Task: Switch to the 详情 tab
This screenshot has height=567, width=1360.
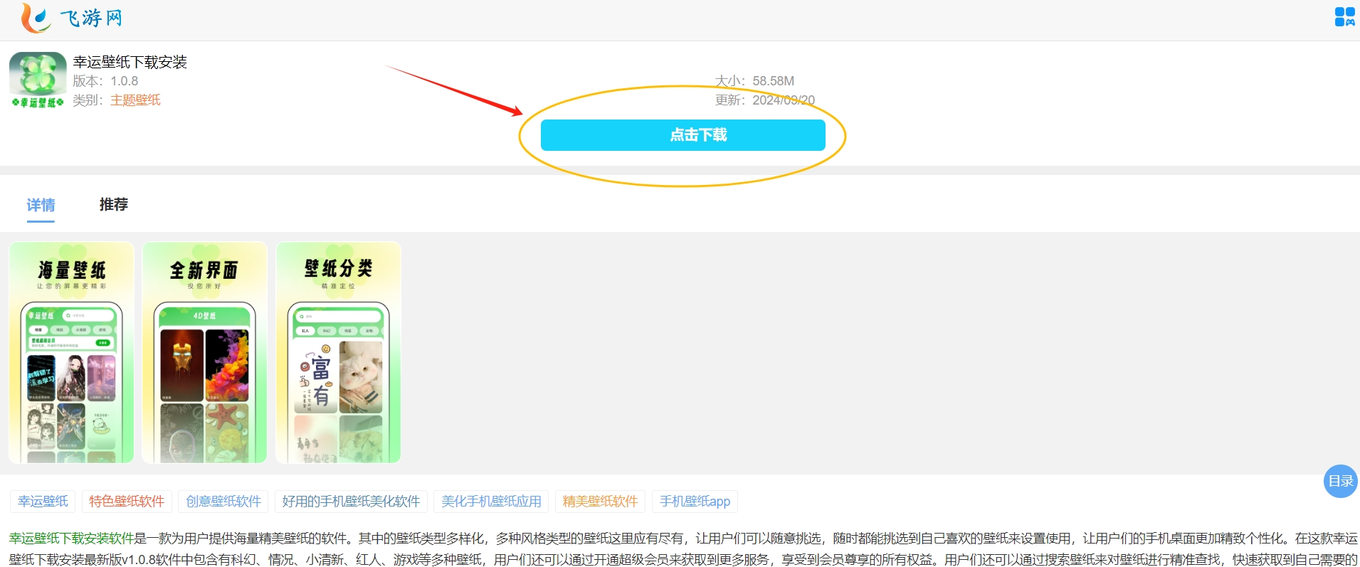Action: 41,205
